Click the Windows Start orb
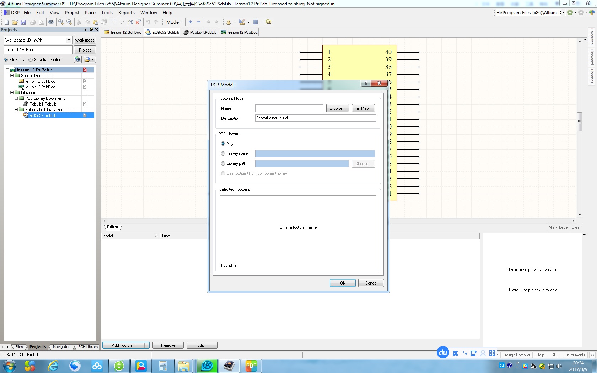Viewport: 597px width, 373px height. [x=9, y=366]
